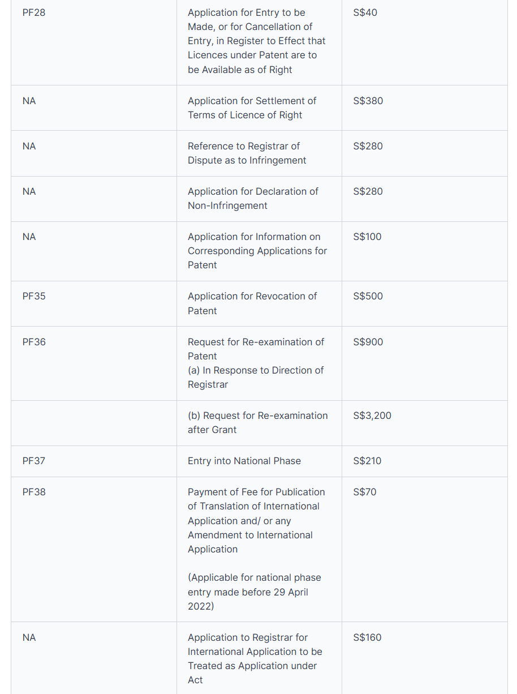Click the S$500 revocation fee
This screenshot has height=694, width=517.
pos(368,296)
